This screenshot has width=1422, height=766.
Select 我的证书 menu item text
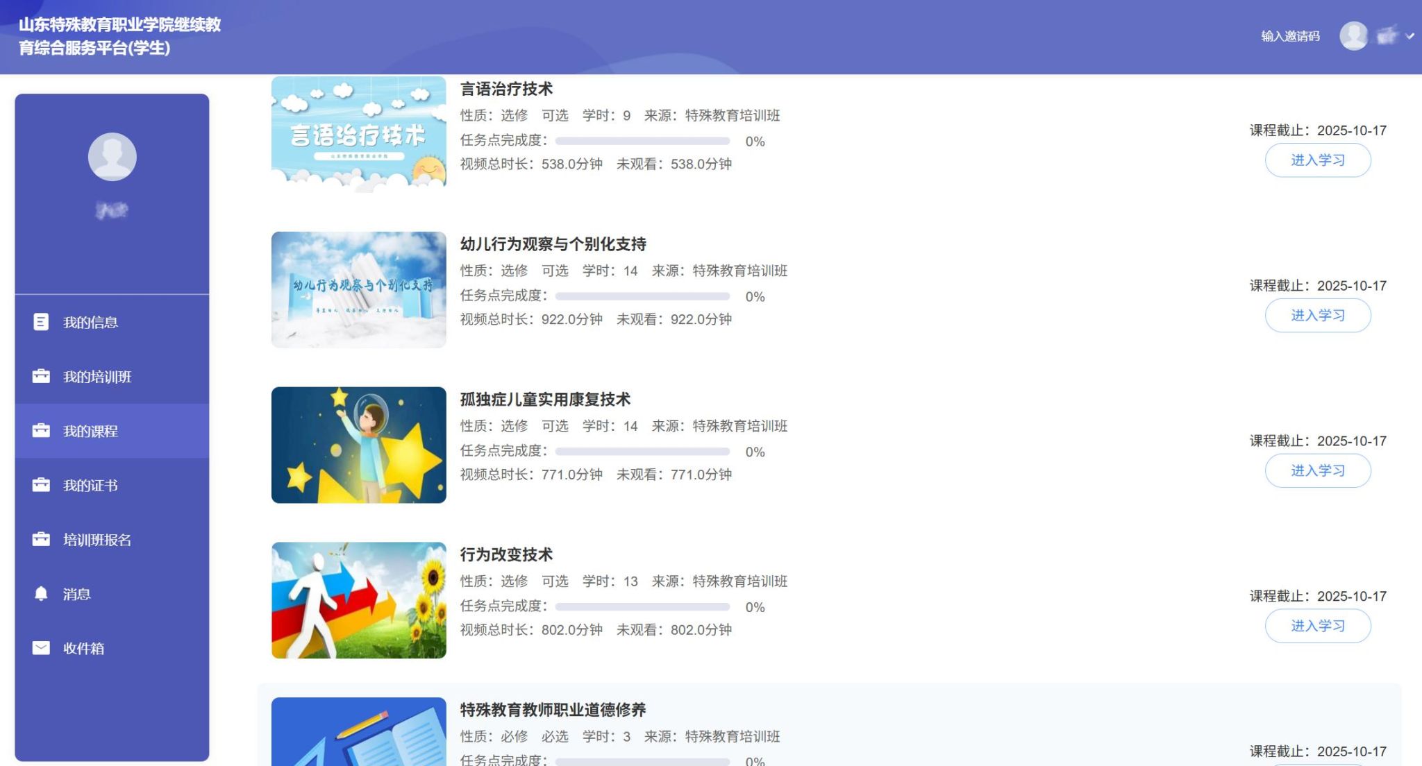click(x=90, y=486)
